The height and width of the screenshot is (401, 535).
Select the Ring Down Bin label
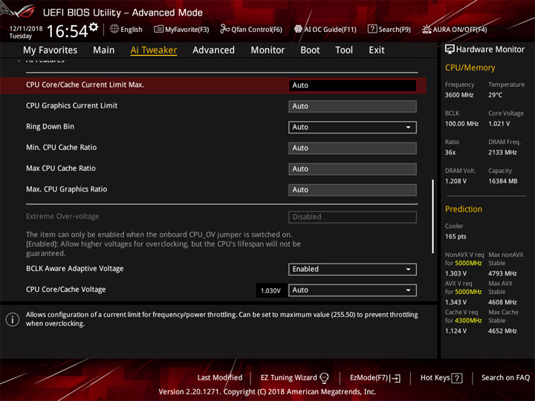[x=51, y=126]
